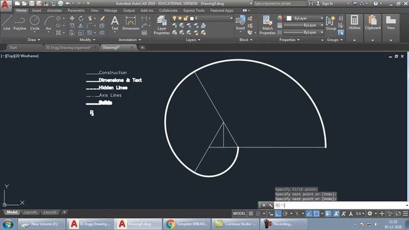409x230 pixels.
Task: Open the layer name dropdown list
Action: [231, 19]
